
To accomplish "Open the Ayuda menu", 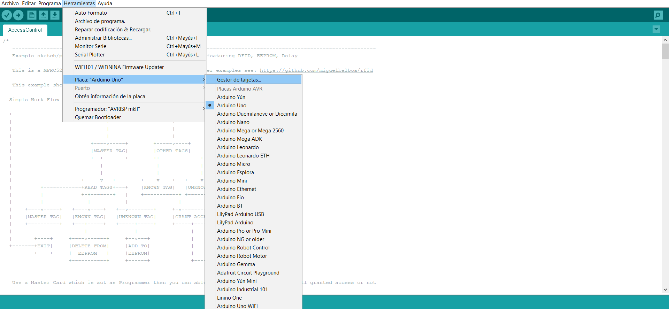I will pos(105,3).
